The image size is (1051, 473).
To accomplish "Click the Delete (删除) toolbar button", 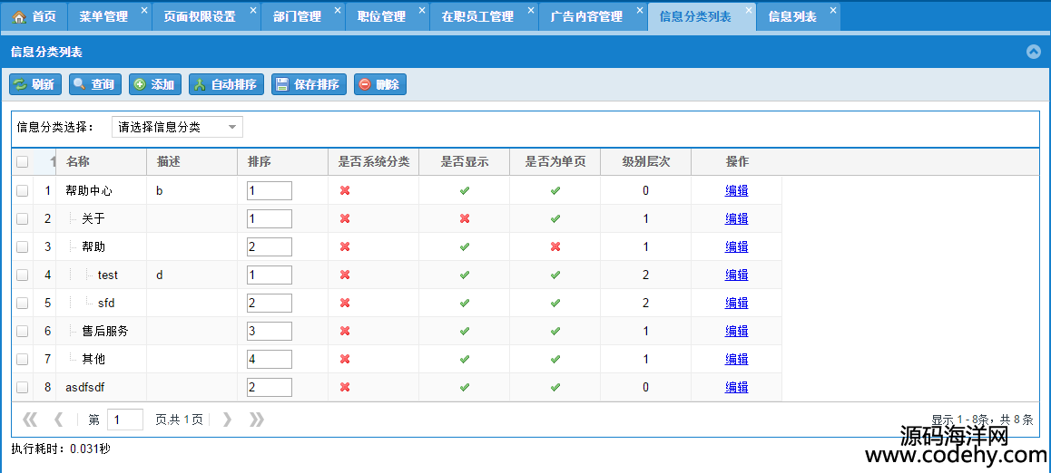I will [379, 84].
